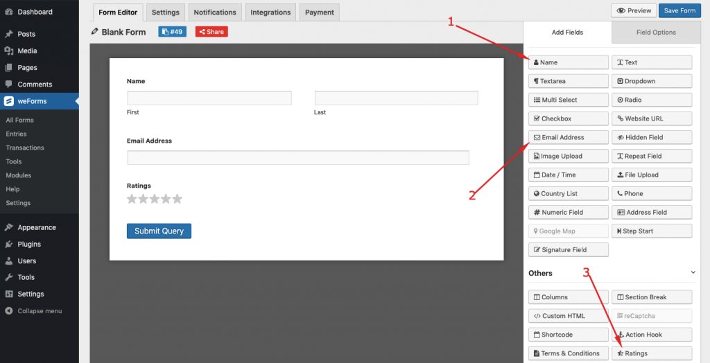The image size is (710, 363).
Task: Click the Pages icon in sidebar
Action: coord(8,67)
